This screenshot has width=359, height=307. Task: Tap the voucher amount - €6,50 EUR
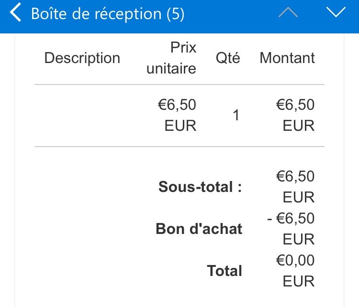pyautogui.click(x=291, y=229)
